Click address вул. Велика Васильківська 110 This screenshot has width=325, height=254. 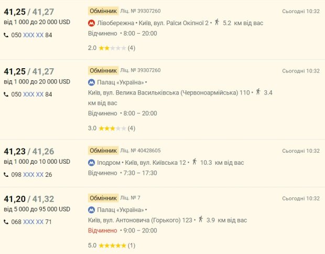coord(169,92)
